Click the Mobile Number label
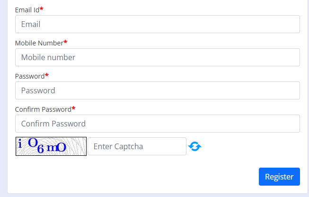 tap(39, 43)
